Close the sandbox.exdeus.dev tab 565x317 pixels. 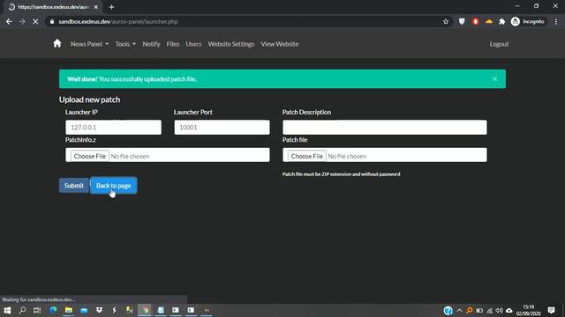tap(96, 7)
